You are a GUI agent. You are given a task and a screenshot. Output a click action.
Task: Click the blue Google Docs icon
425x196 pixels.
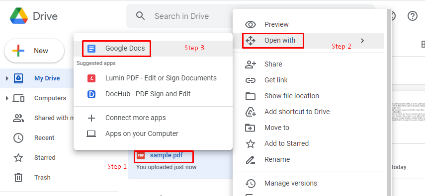91,49
